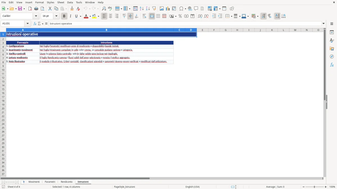The image size is (337, 189).
Task: Open the Draw functions shapes icon
Action: pyautogui.click(x=232, y=9)
